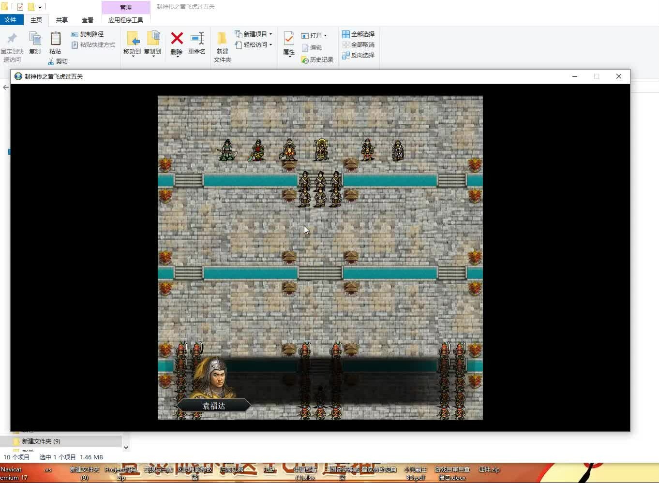Expand the 移动到 (Move to) dropdown

point(132,57)
